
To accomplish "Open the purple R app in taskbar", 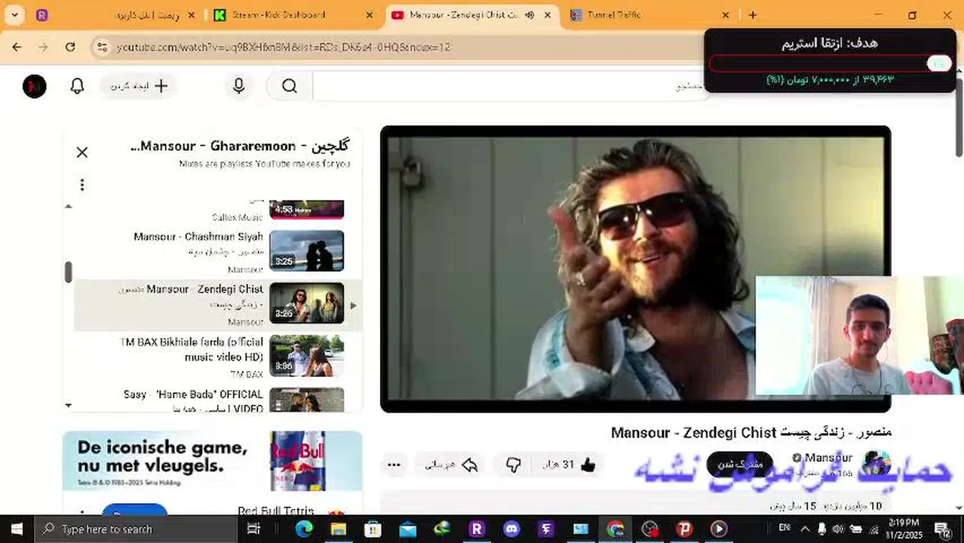I will 477,529.
